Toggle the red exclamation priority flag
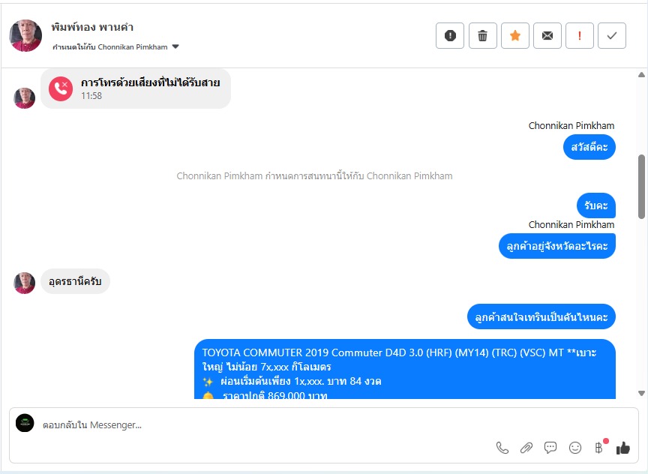 coord(580,35)
